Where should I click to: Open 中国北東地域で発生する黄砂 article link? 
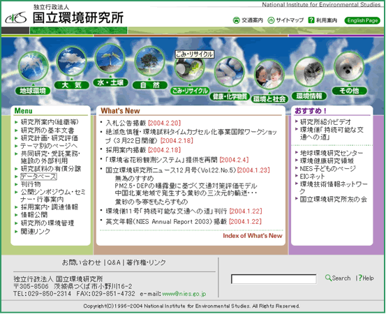tap(186, 193)
